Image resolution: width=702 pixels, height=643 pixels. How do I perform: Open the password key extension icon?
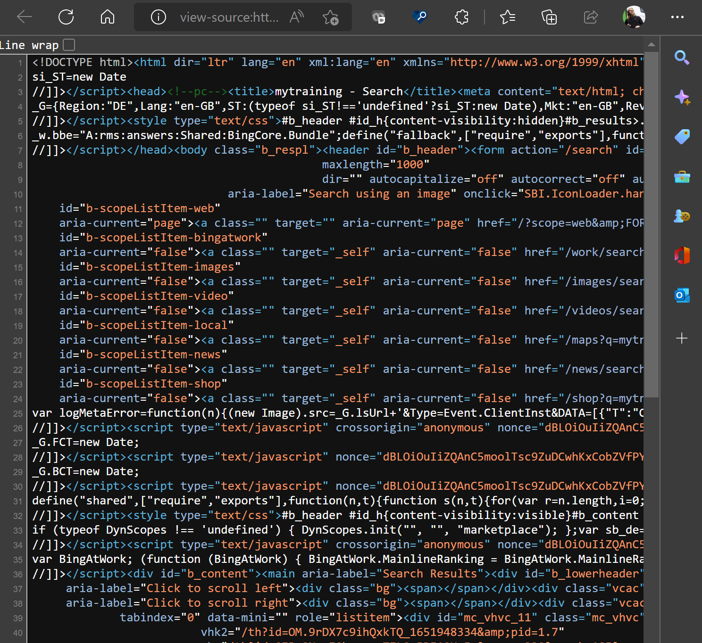(419, 17)
